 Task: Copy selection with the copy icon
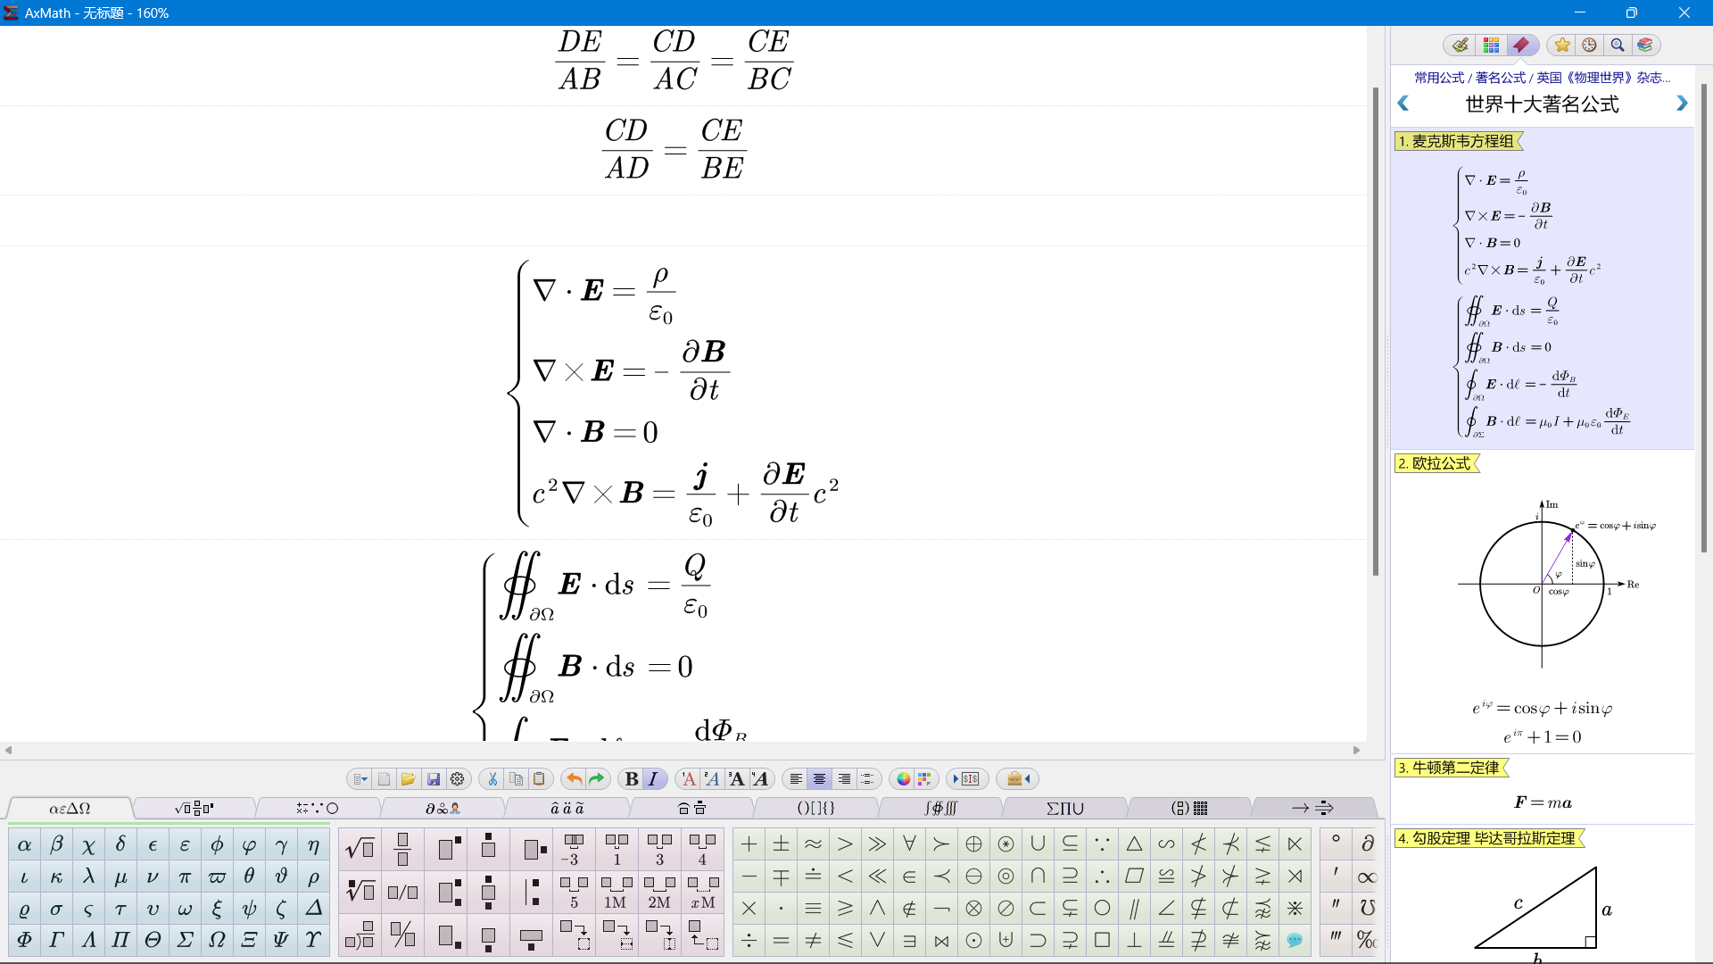[516, 779]
